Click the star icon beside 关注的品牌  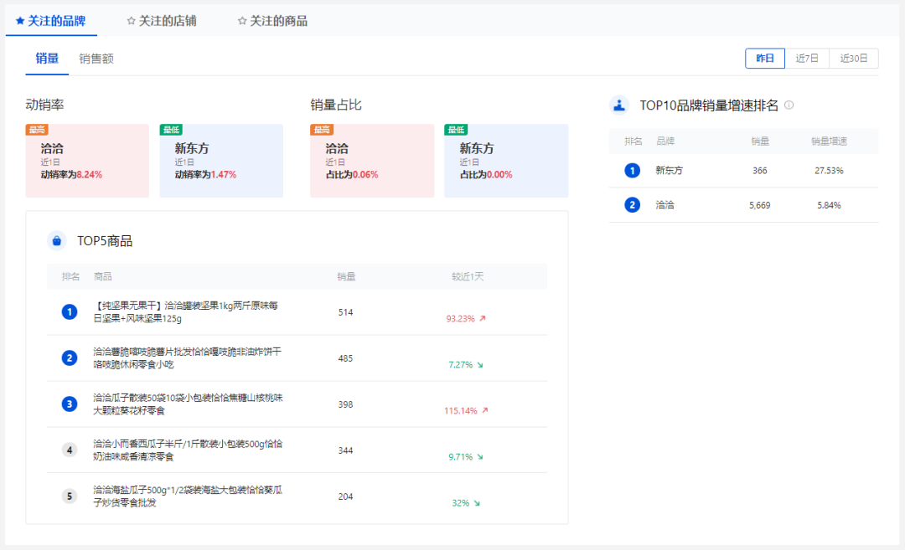(20, 21)
